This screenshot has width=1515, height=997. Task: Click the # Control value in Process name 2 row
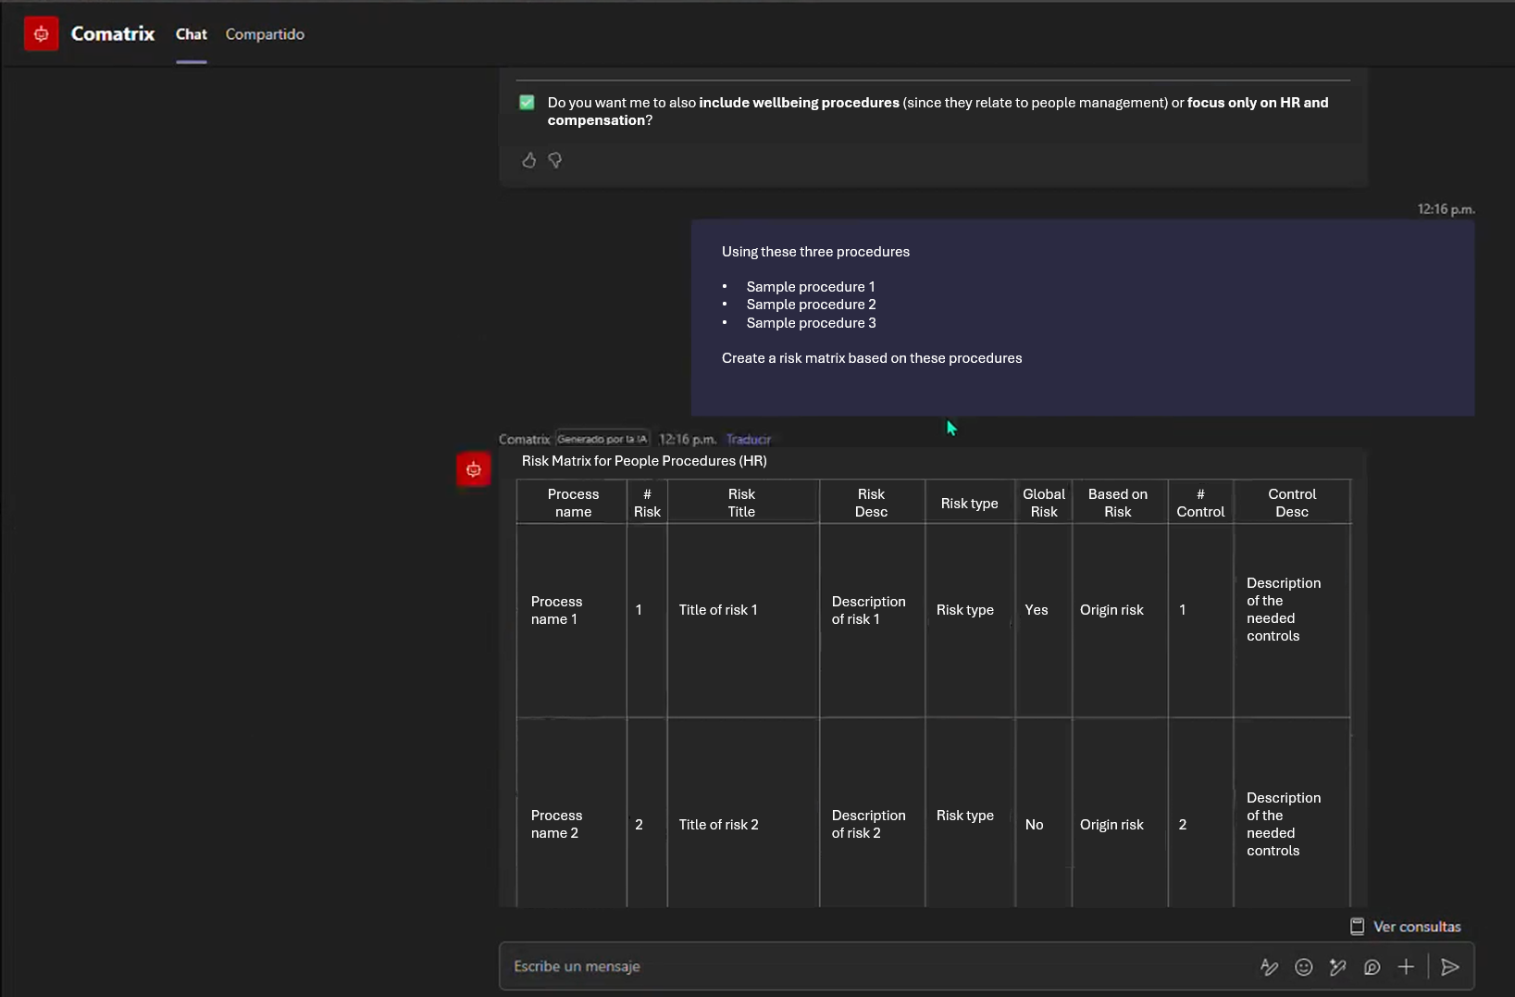click(x=1183, y=825)
